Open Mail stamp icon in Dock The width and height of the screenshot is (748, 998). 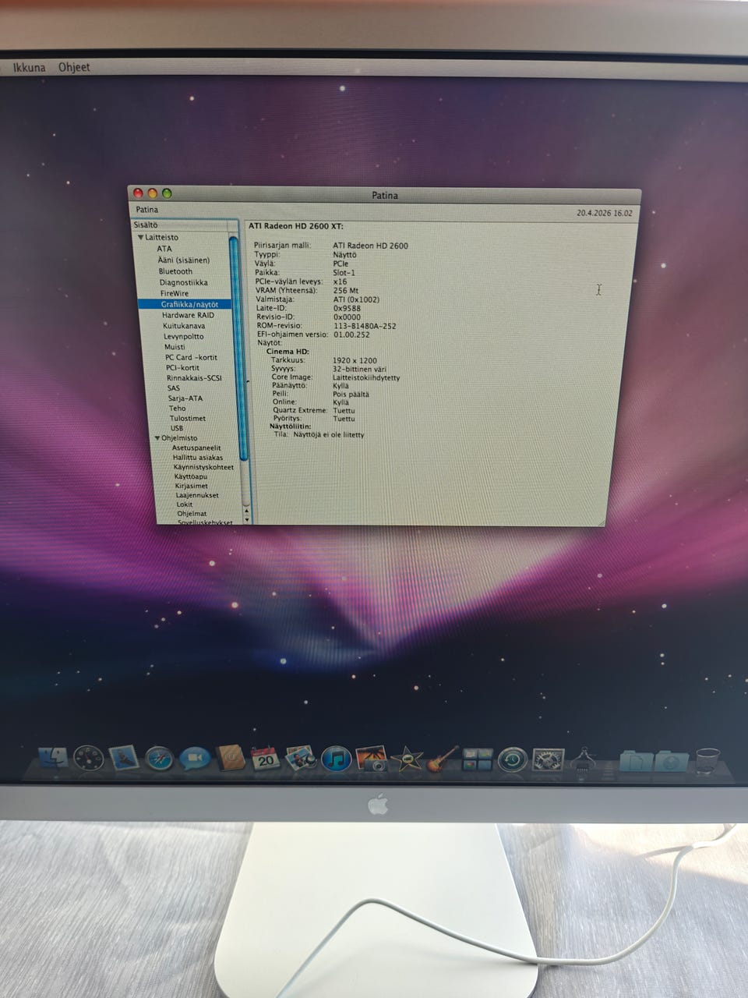[123, 758]
